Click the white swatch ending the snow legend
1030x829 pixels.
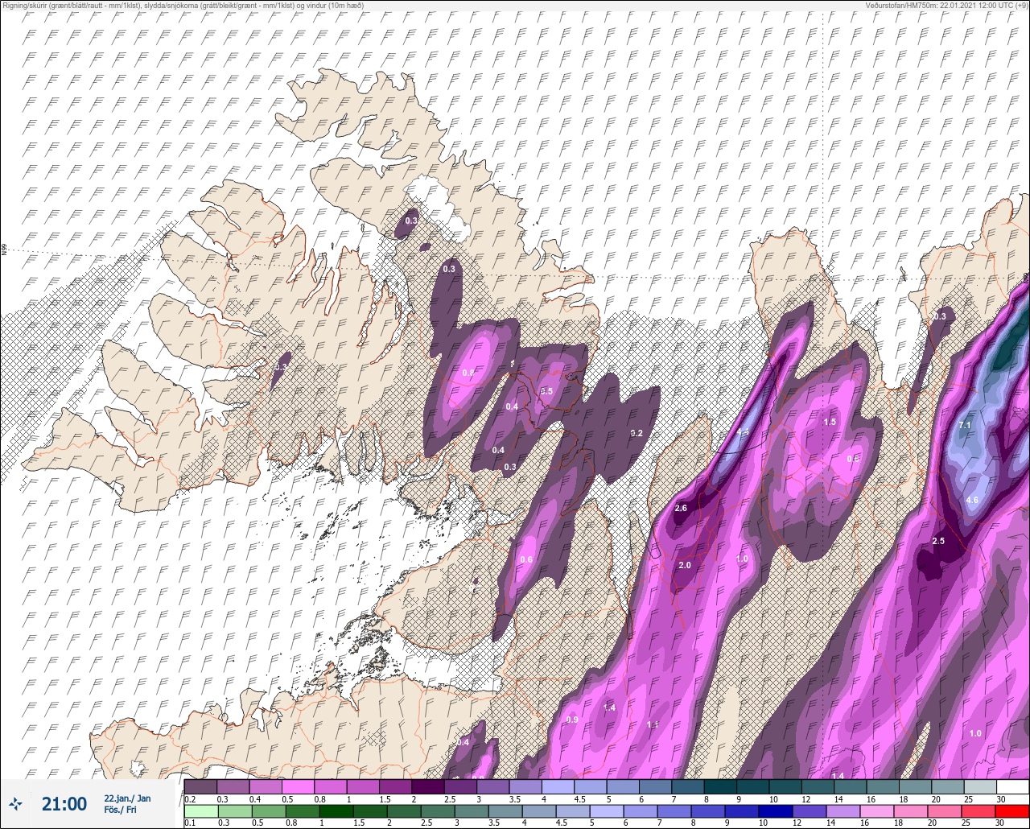tap(1012, 786)
